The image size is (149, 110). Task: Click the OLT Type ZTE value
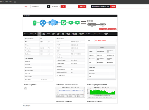tap(76, 54)
